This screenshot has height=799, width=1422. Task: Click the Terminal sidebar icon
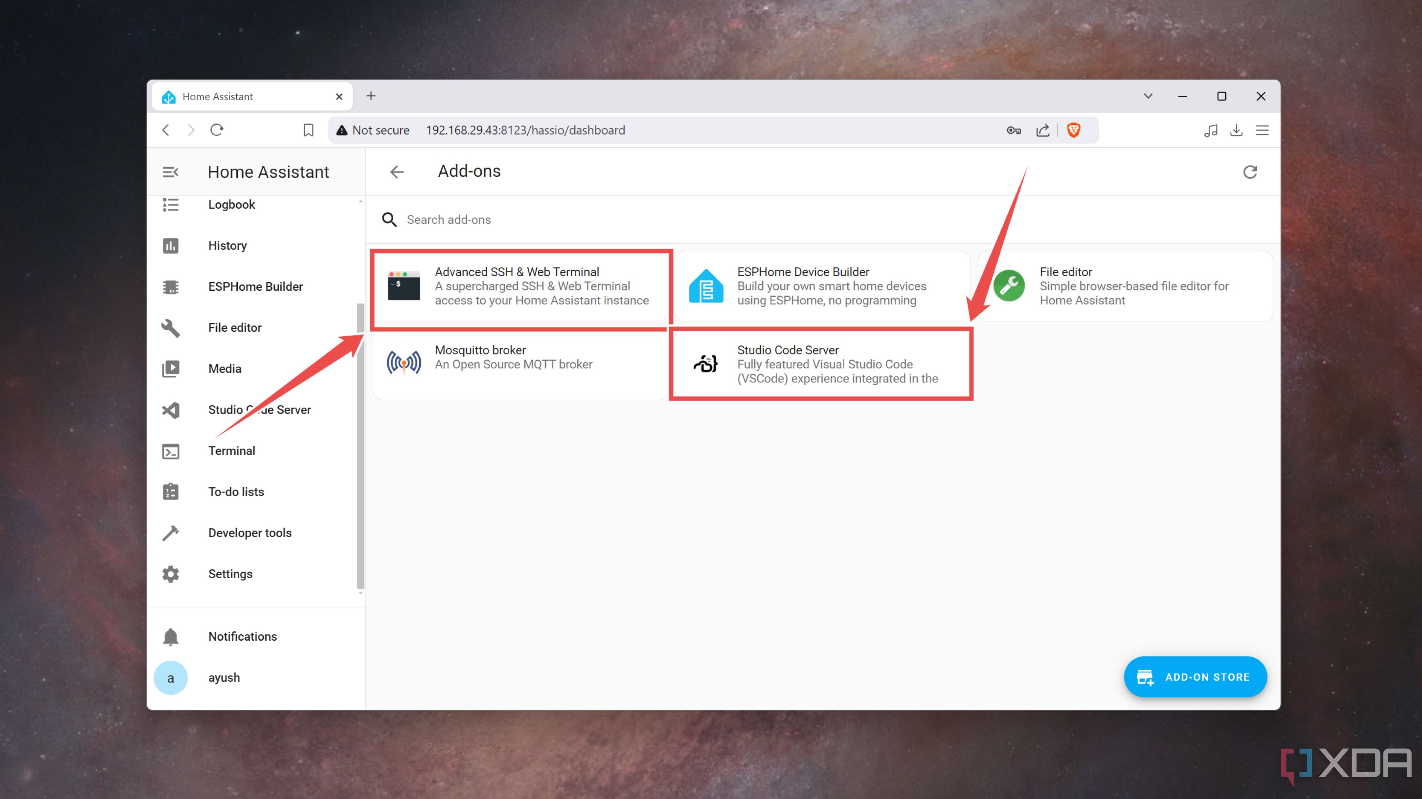tap(171, 450)
